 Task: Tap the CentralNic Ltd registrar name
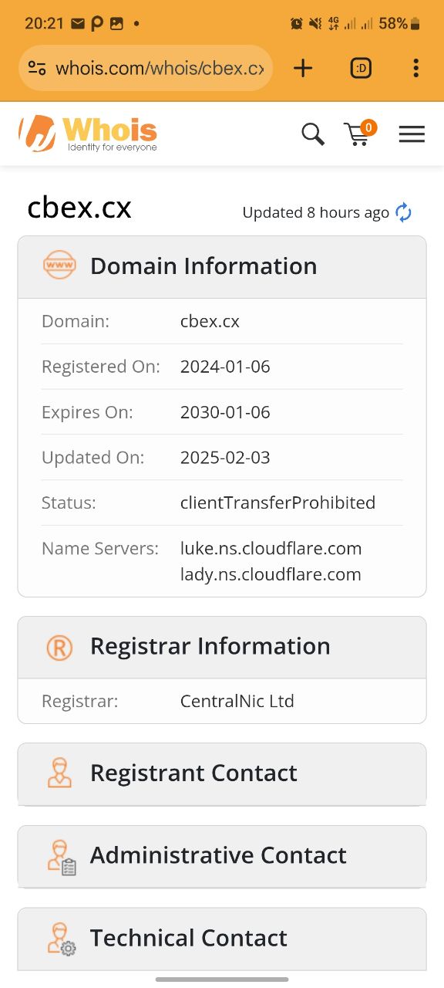coord(237,702)
